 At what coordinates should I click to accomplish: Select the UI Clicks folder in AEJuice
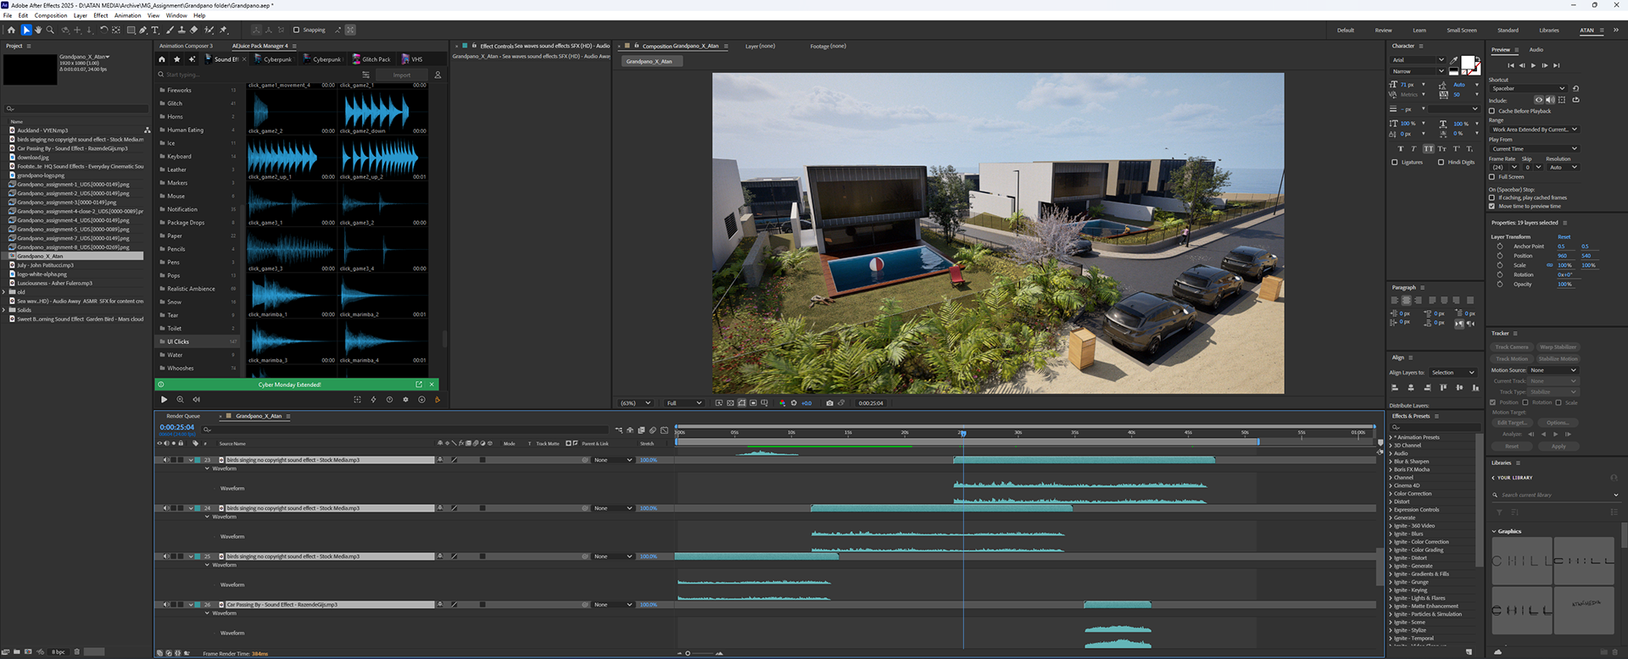(x=198, y=341)
